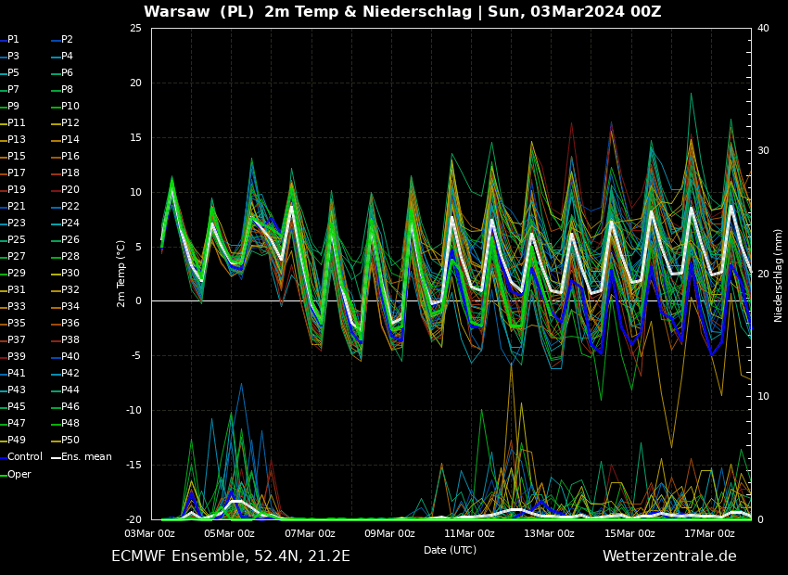Select legend label 'P46'
This screenshot has width=788, height=575.
click(x=70, y=406)
